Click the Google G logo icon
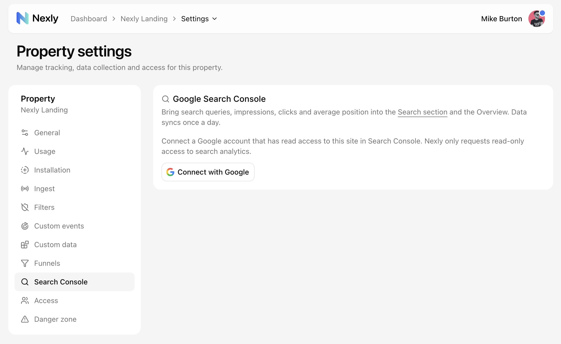Viewport: 561px width, 344px height. click(x=170, y=172)
